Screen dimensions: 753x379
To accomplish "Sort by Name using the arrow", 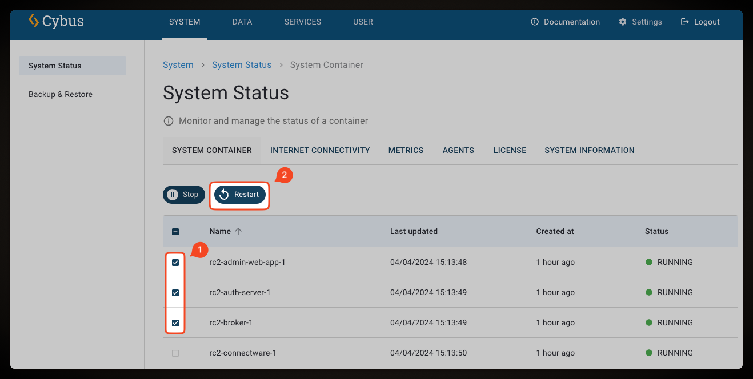I will point(239,231).
